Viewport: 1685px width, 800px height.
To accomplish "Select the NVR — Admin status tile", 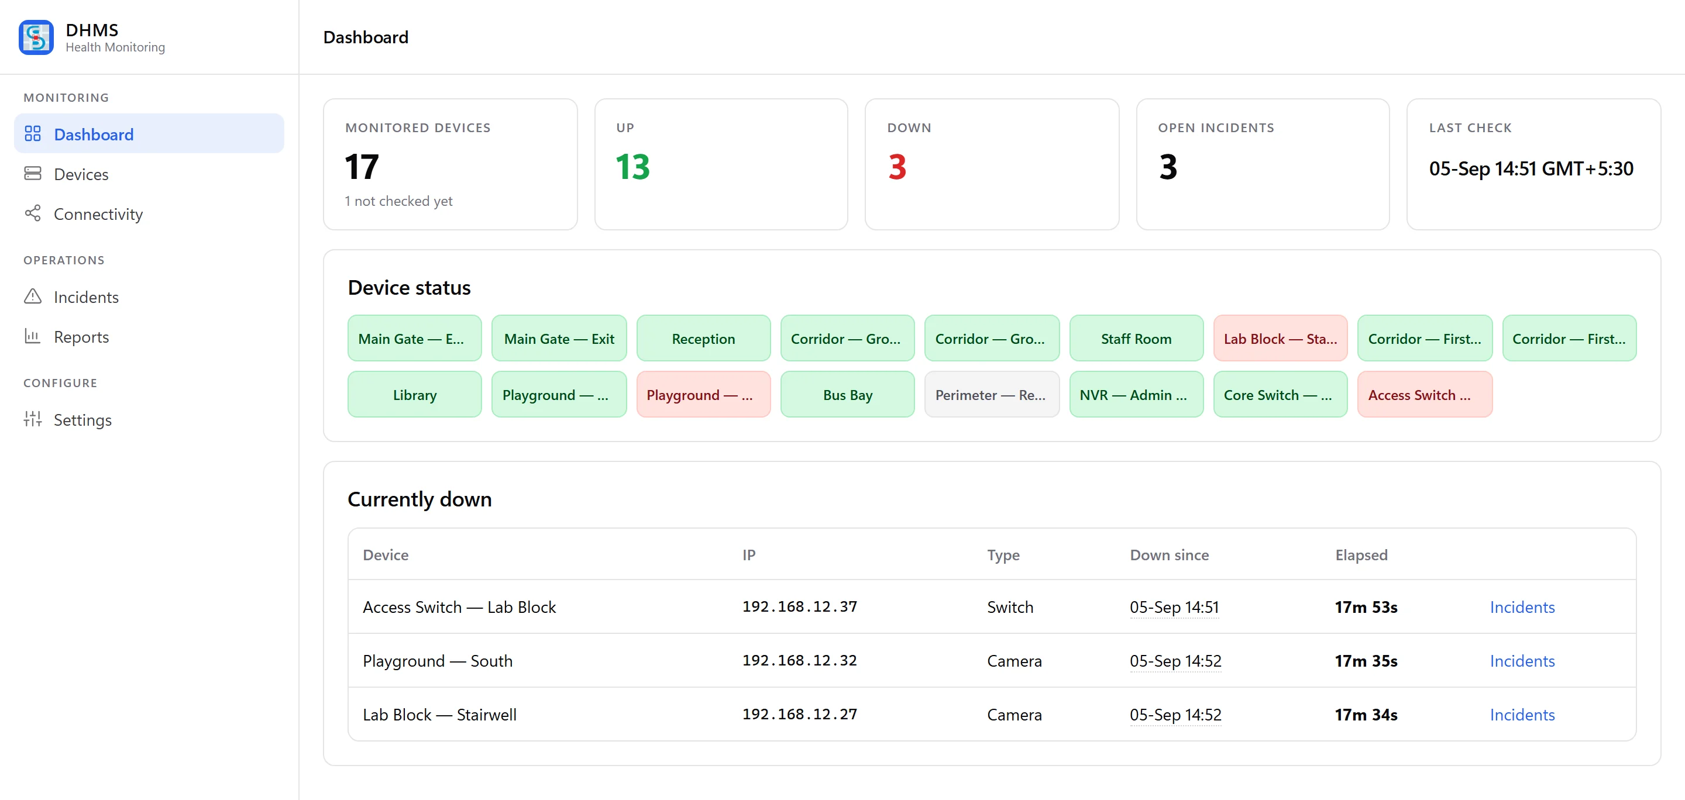I will coord(1136,395).
